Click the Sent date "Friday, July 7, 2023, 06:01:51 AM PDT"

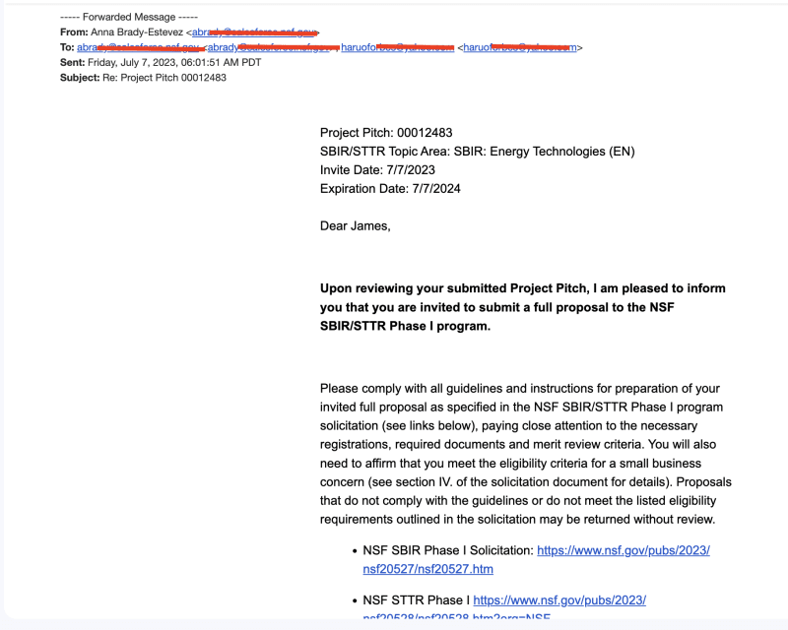[x=174, y=62]
